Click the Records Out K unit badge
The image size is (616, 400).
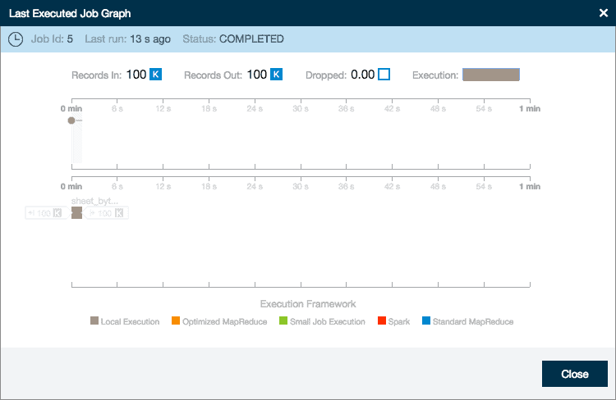click(x=277, y=75)
